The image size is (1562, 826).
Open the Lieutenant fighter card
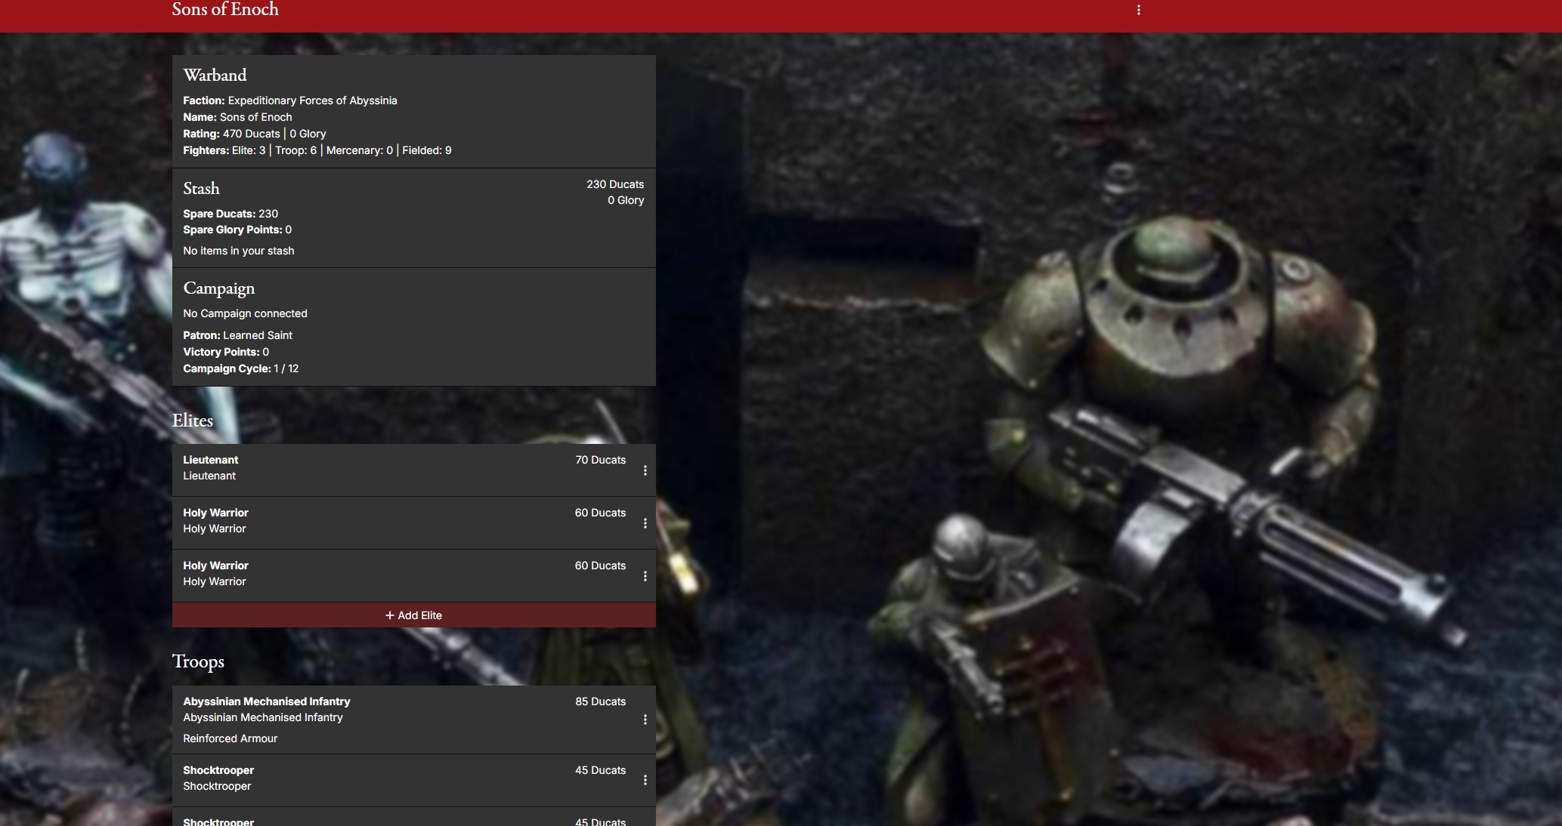(x=414, y=470)
